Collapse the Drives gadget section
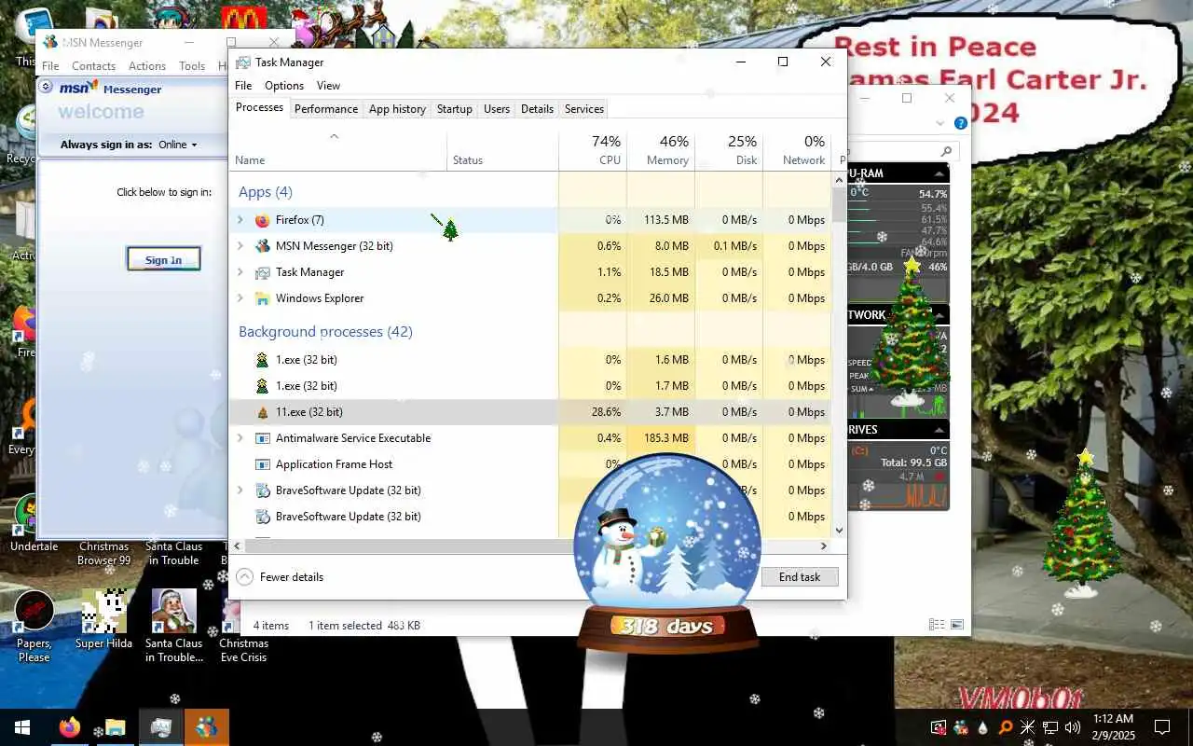The image size is (1193, 746). click(939, 431)
